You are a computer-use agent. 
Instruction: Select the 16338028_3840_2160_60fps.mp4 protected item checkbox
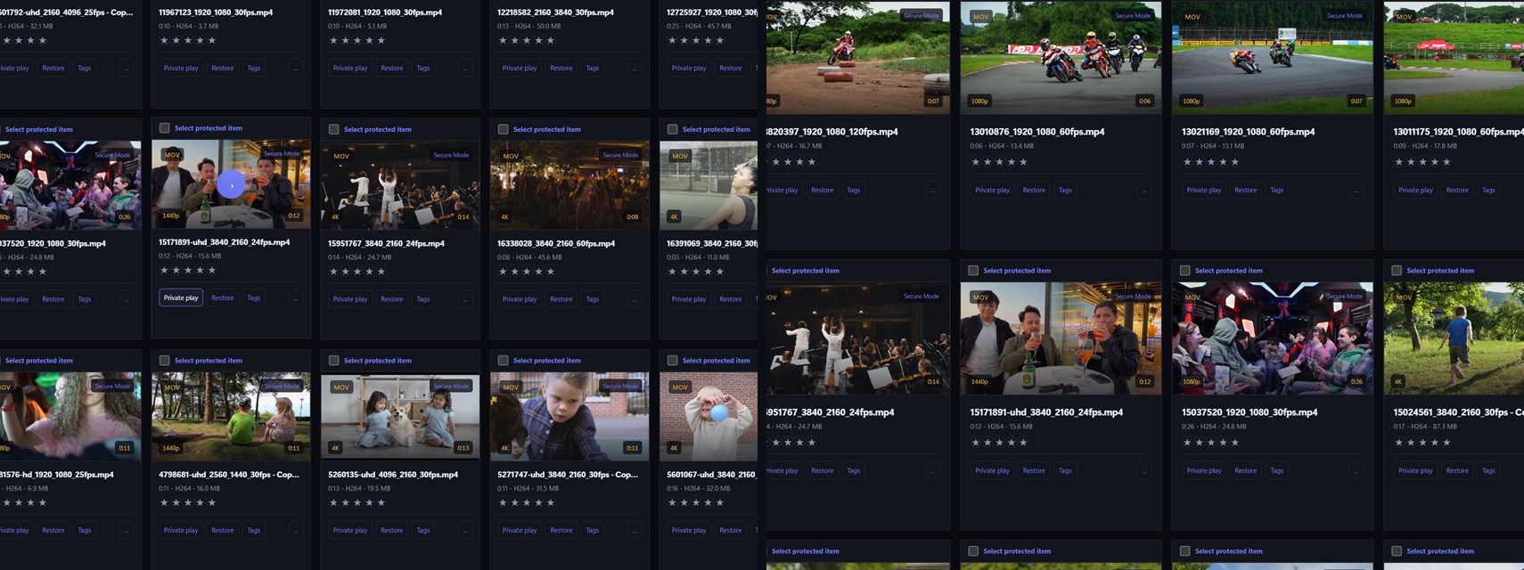pos(503,129)
